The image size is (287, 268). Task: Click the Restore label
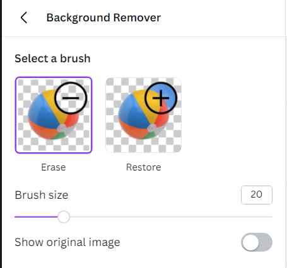coord(144,167)
